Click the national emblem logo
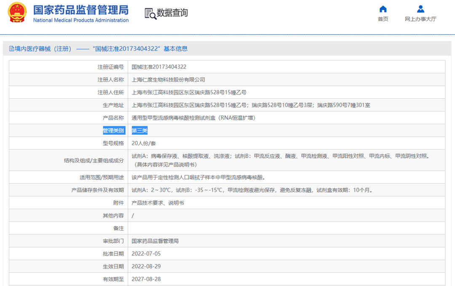 (x=17, y=13)
